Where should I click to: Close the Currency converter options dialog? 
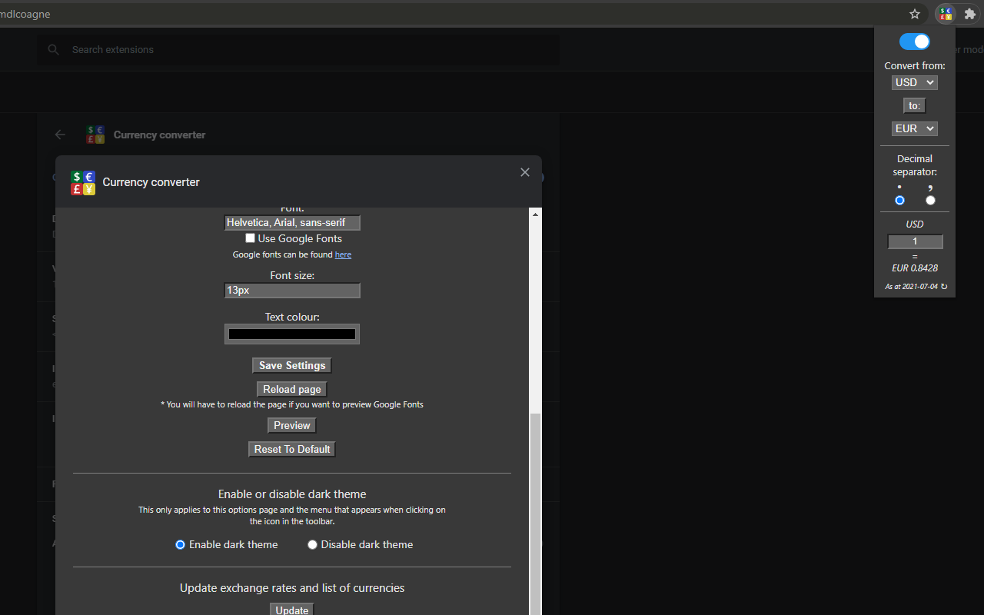pyautogui.click(x=525, y=172)
